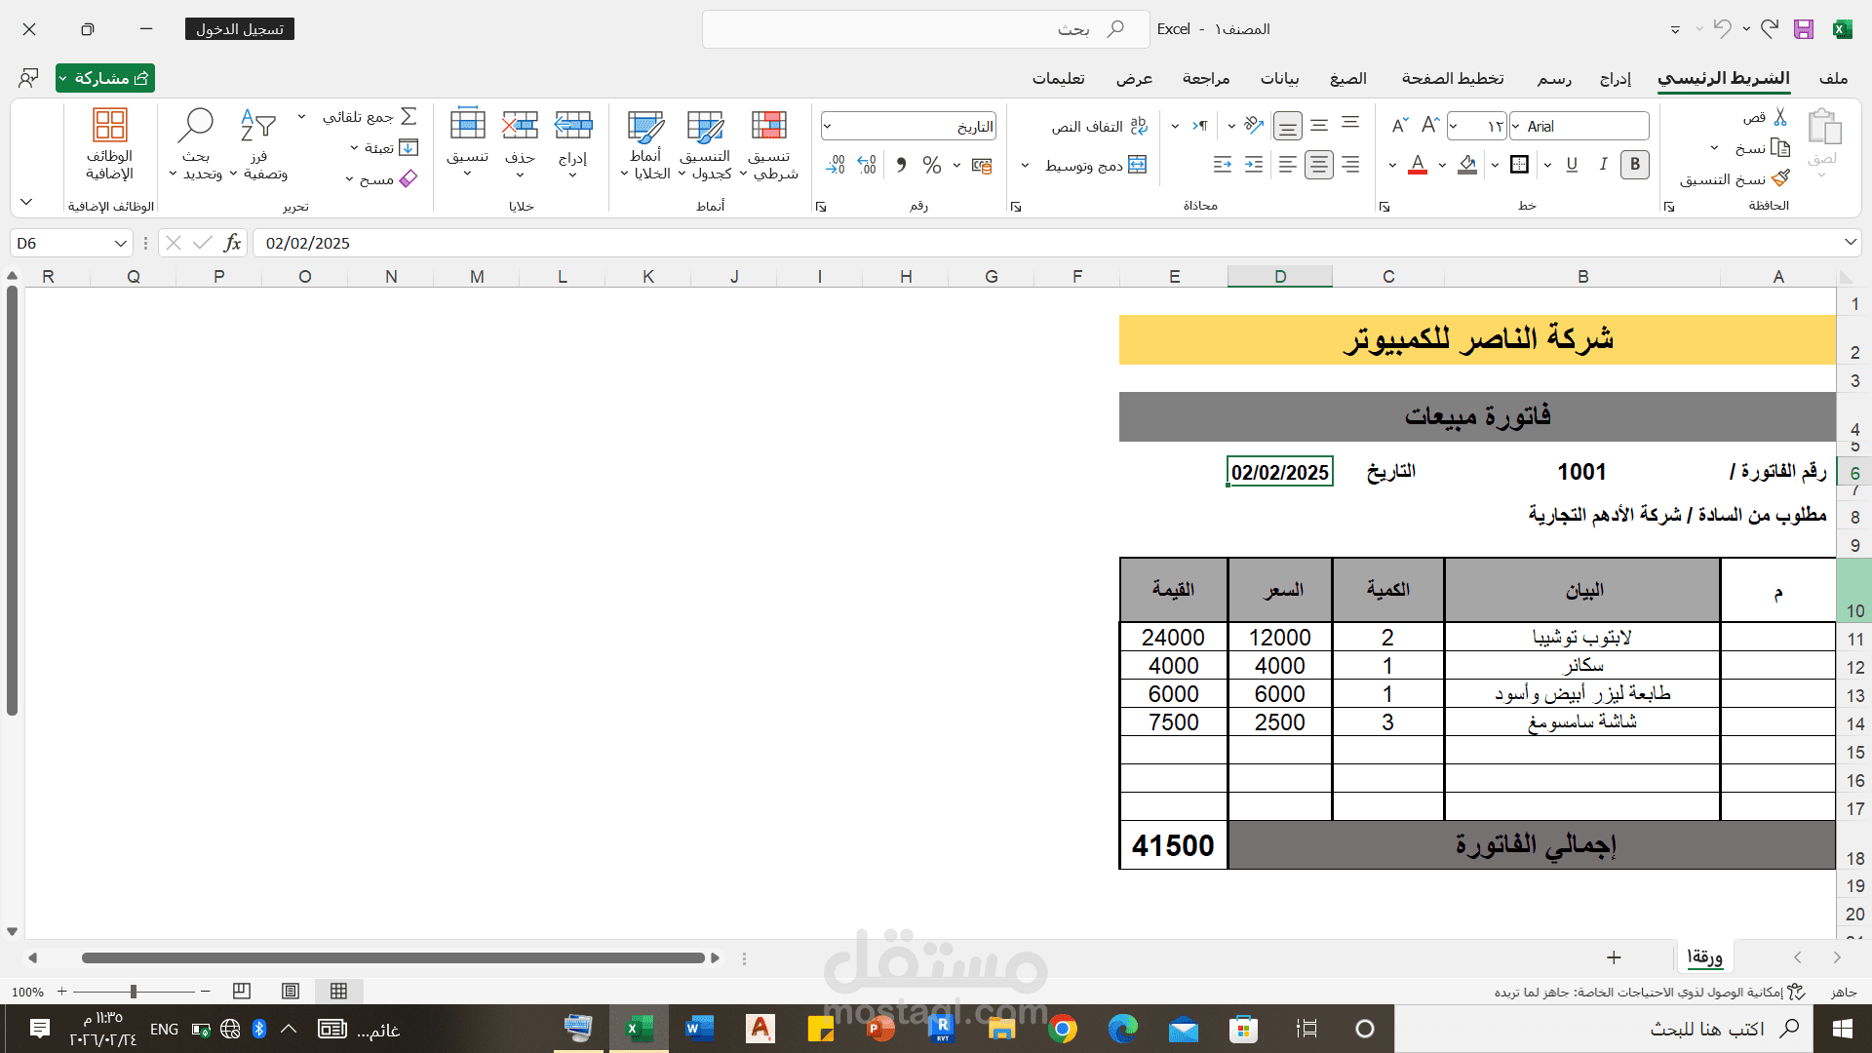The width and height of the screenshot is (1872, 1053).
Task: Open the number format dropdown showing التاريخ
Action: click(x=908, y=125)
